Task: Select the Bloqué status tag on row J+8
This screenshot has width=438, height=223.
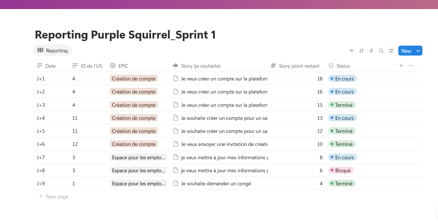Action: pyautogui.click(x=341, y=170)
